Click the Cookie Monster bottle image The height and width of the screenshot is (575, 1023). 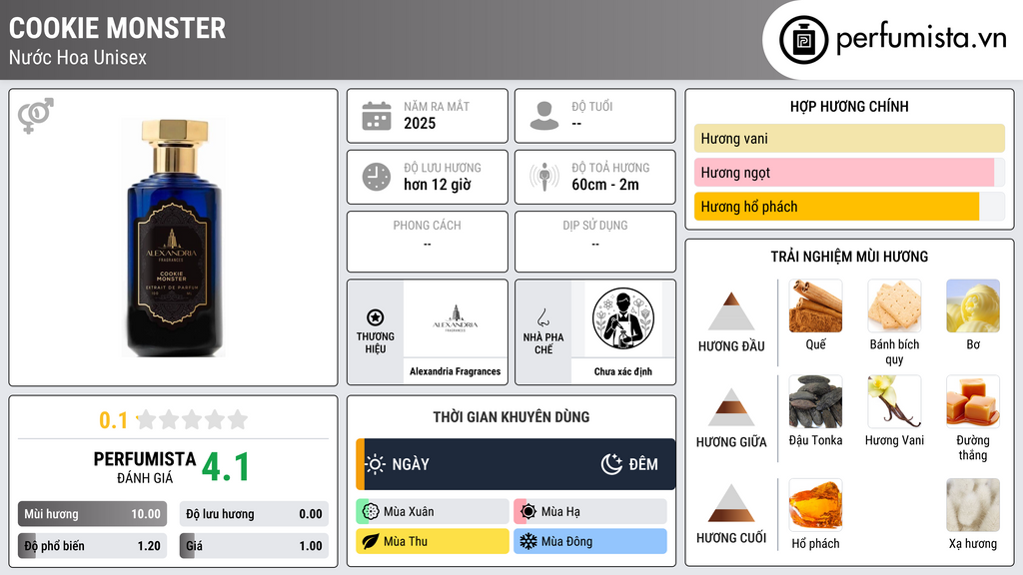click(174, 238)
